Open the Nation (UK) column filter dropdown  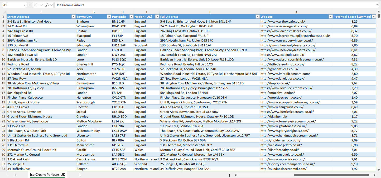pyautogui.click(x=157, y=17)
